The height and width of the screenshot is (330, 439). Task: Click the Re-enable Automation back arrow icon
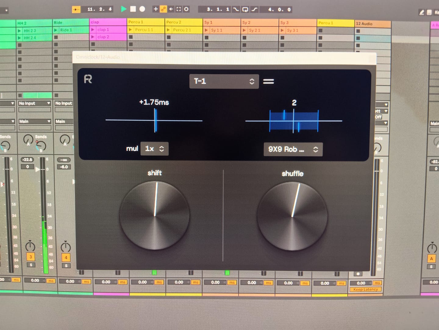coord(171,9)
